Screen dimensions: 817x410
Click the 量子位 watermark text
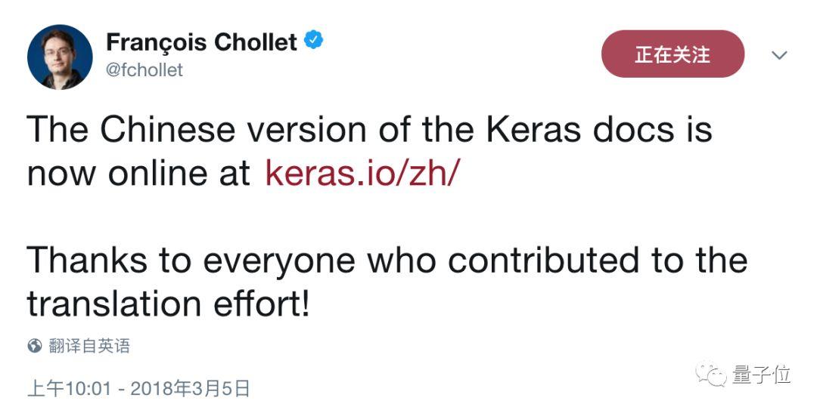(761, 373)
